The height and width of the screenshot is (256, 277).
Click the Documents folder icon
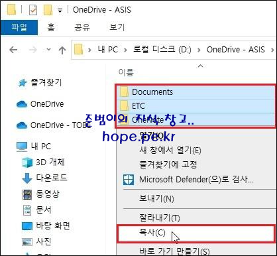click(x=124, y=92)
